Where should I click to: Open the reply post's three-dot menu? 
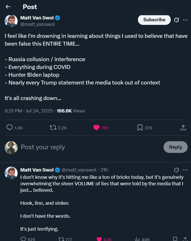[185, 170]
